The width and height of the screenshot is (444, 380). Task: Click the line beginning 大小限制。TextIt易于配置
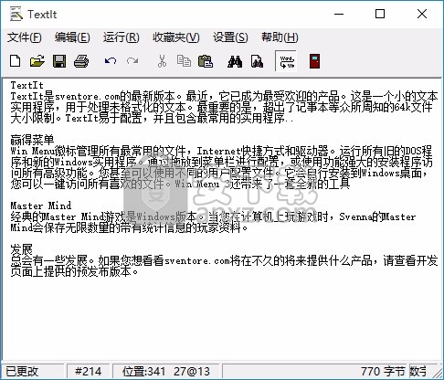(152, 118)
